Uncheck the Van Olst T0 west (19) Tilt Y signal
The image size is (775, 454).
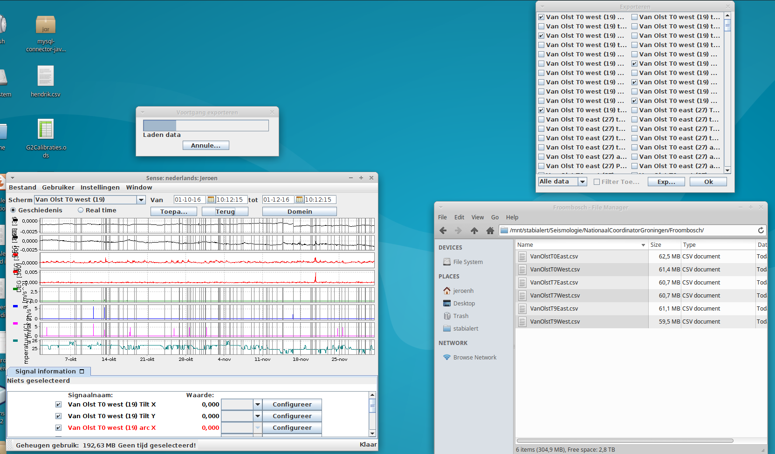(58, 416)
